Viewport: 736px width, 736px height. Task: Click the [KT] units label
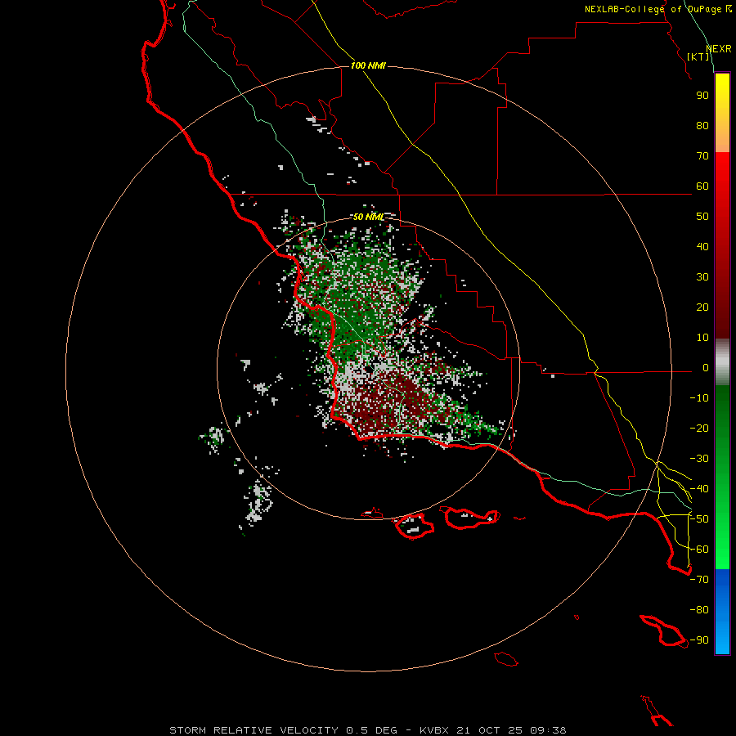click(x=698, y=56)
